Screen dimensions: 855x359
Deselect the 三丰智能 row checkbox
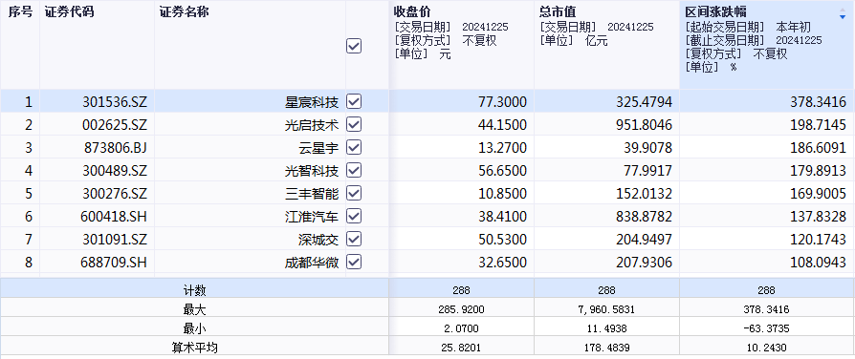[354, 193]
